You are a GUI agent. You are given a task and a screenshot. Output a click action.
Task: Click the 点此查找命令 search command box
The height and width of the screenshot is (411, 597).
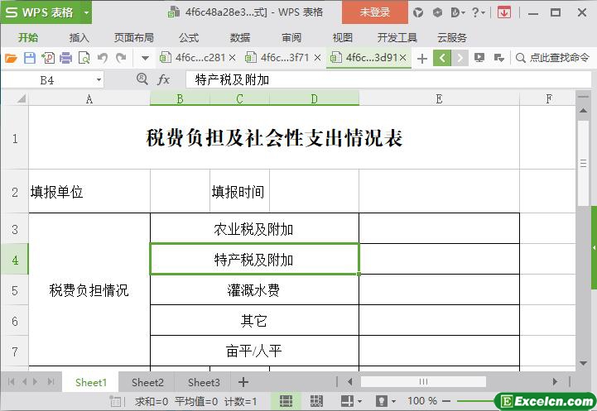pyautogui.click(x=553, y=58)
